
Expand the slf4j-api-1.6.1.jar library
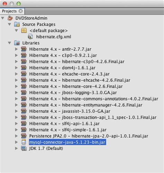(16, 123)
